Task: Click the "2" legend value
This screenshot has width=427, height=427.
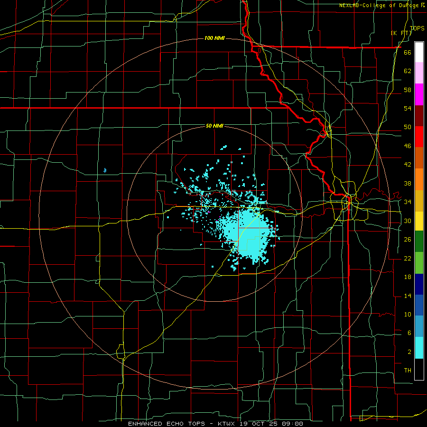Action: (x=409, y=352)
